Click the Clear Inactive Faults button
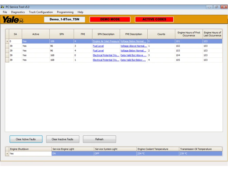 coord(62,139)
